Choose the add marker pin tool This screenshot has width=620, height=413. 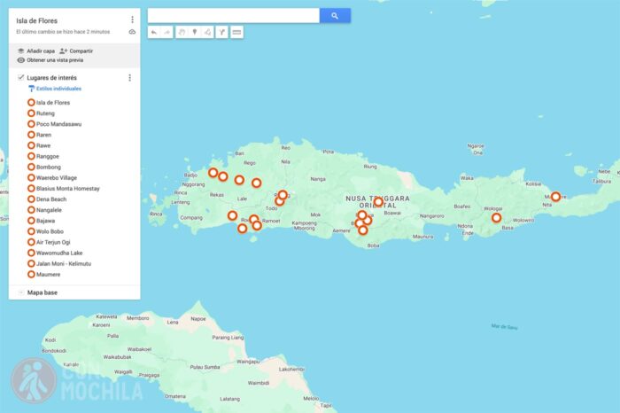click(195, 33)
